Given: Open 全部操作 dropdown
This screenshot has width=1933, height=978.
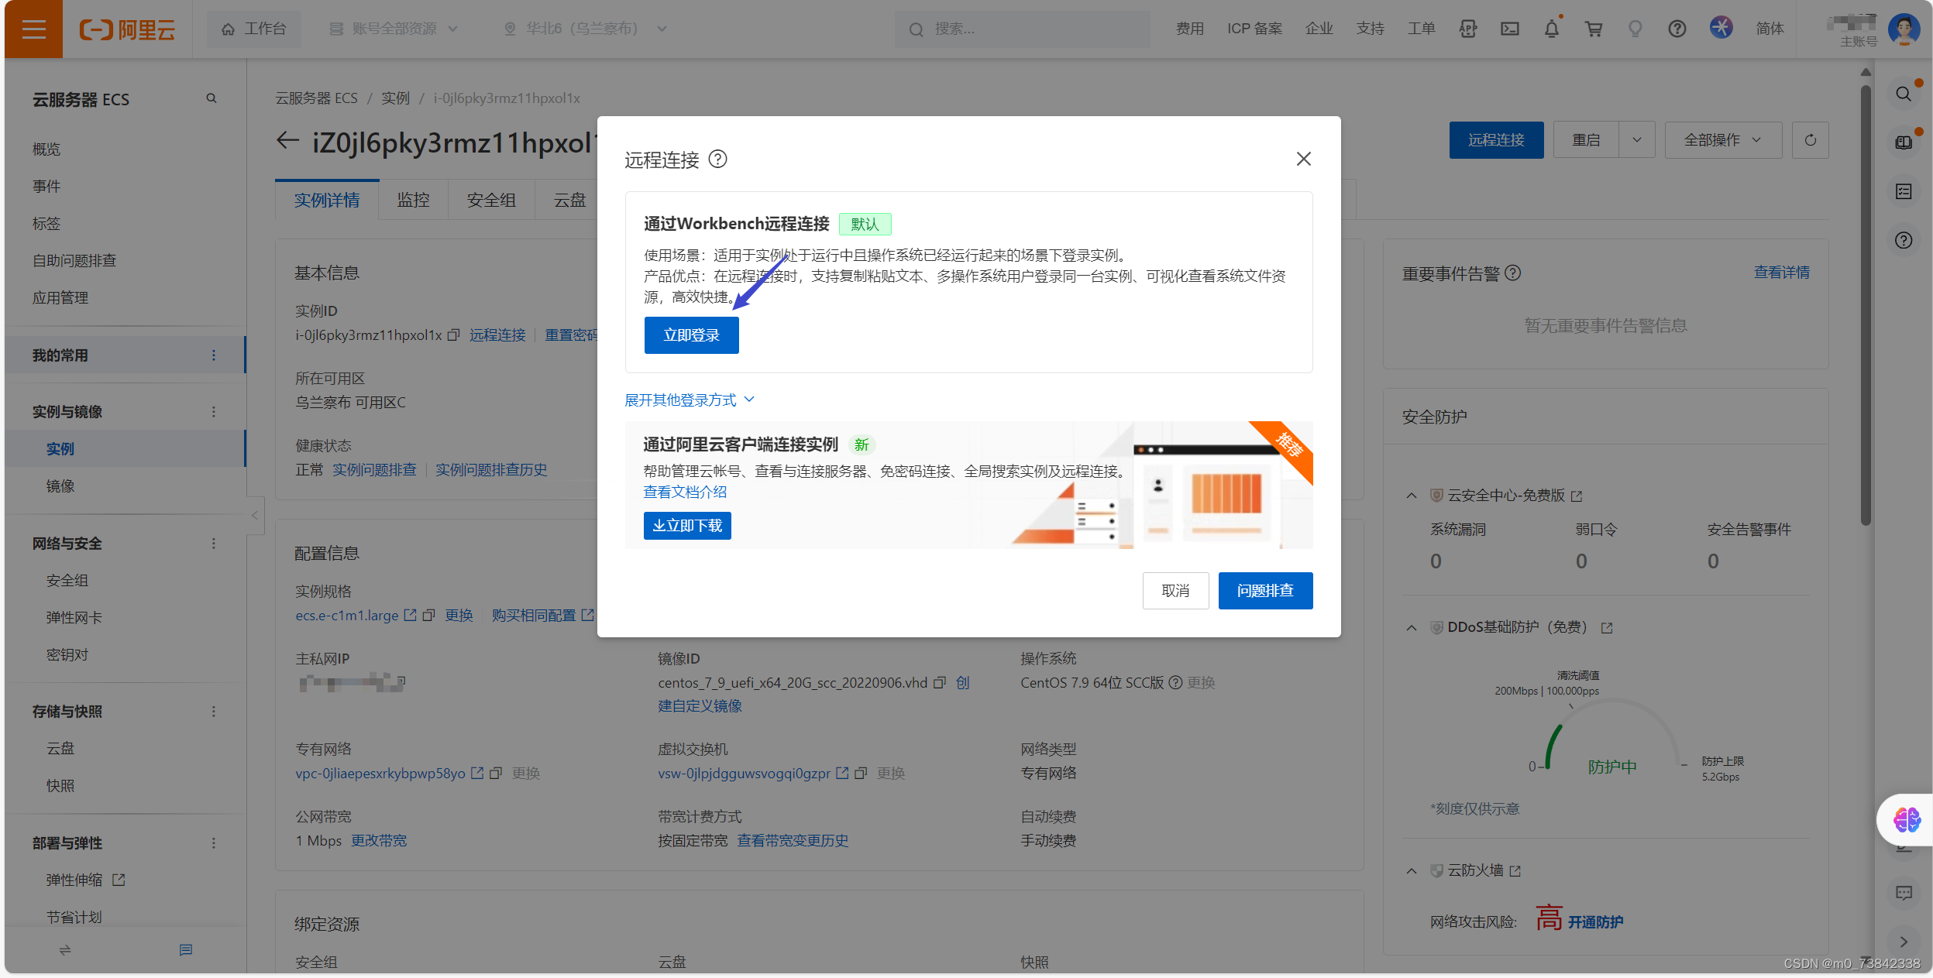Looking at the screenshot, I should (1723, 140).
